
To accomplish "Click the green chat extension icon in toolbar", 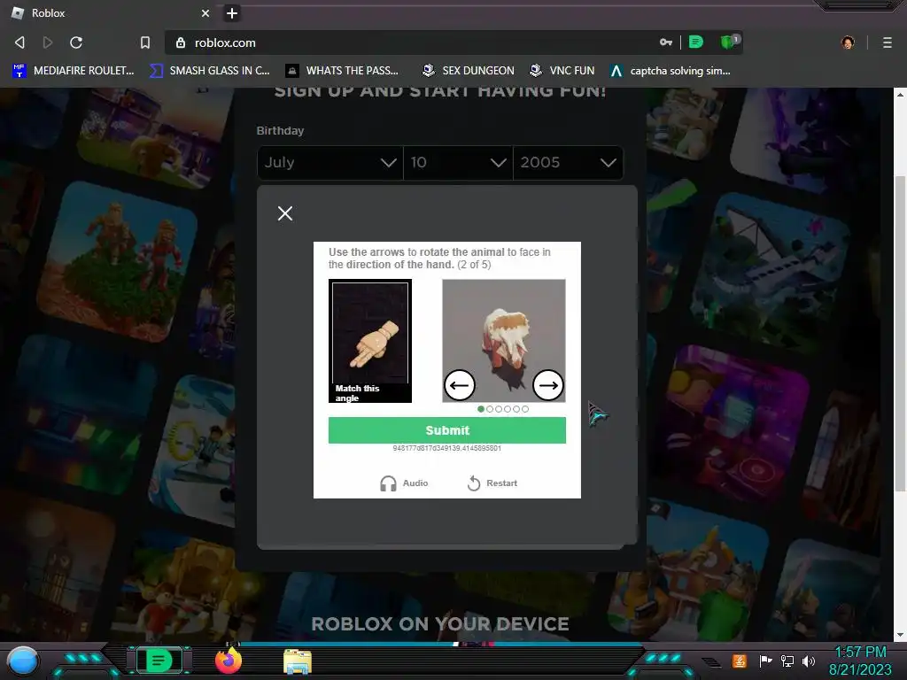I will pos(696,42).
